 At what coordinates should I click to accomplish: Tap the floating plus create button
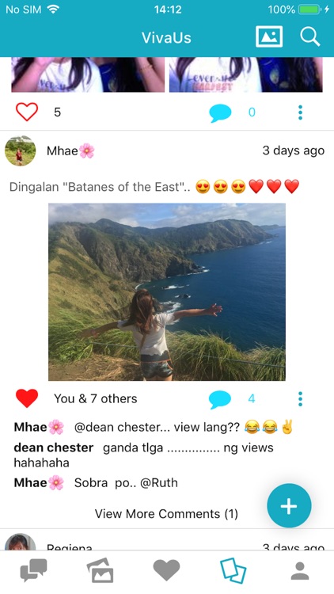289,506
